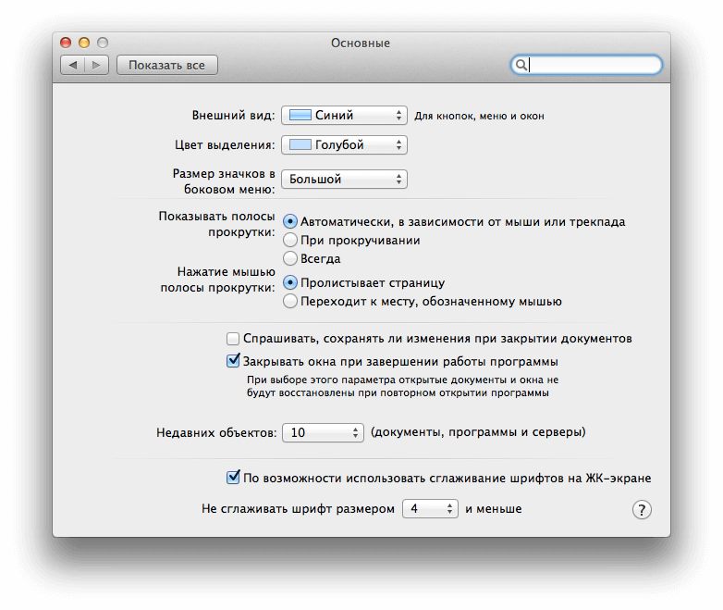Click the back arrow navigation button
Image resolution: width=723 pixels, height=610 pixels.
click(x=73, y=65)
